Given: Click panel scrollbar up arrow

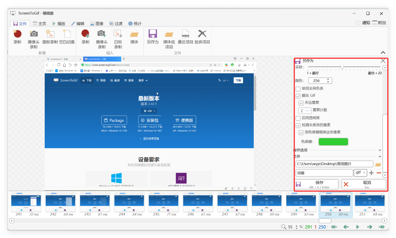Looking at the screenshot, I should pos(385,68).
